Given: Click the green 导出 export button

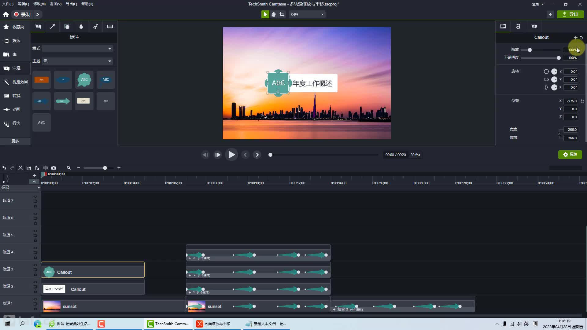Looking at the screenshot, I should point(570,14).
